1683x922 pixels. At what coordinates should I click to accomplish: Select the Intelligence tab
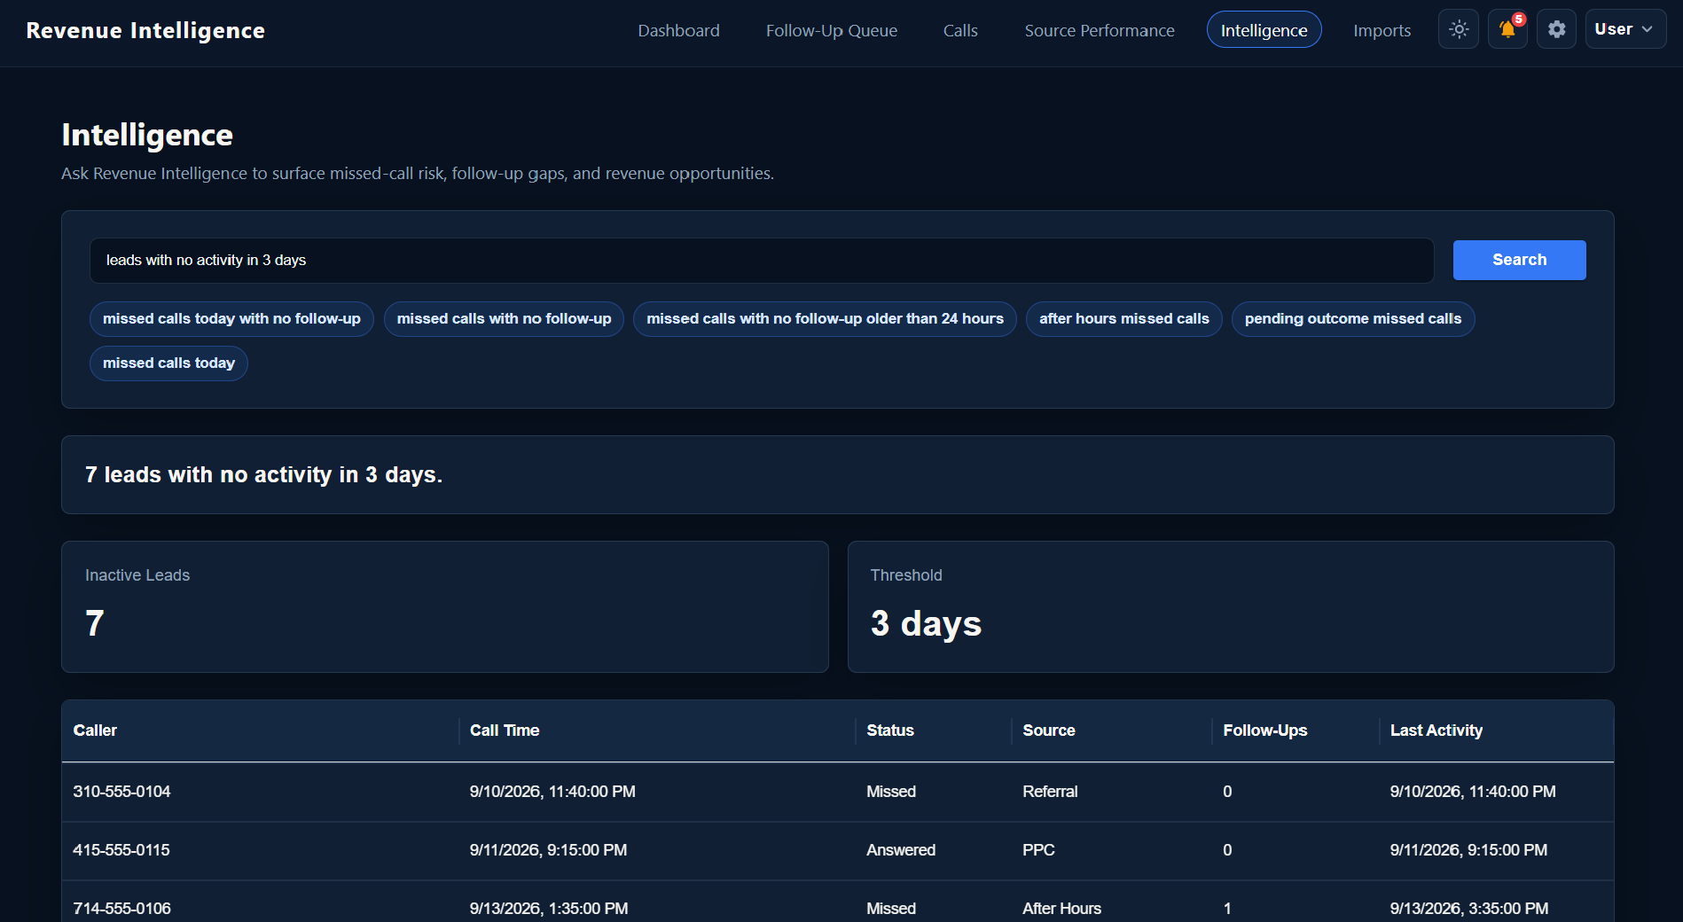point(1264,30)
